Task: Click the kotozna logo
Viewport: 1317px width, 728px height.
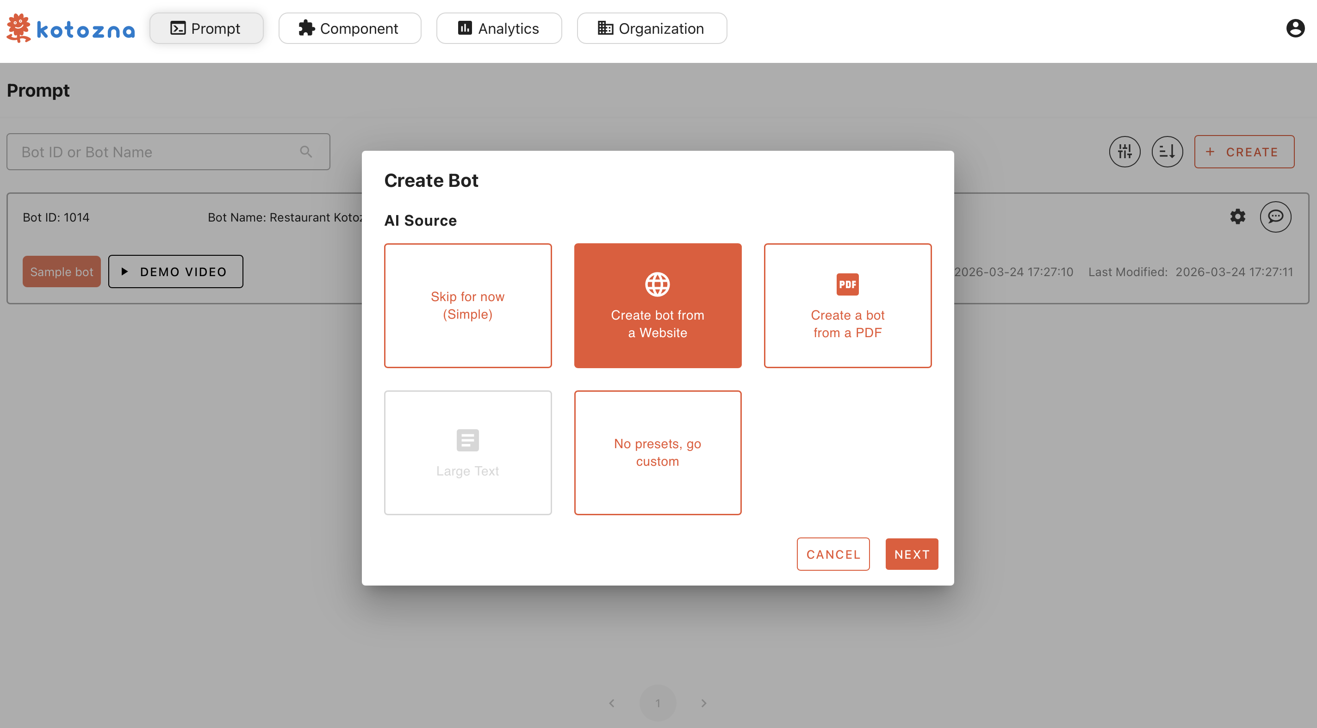Action: (x=70, y=28)
